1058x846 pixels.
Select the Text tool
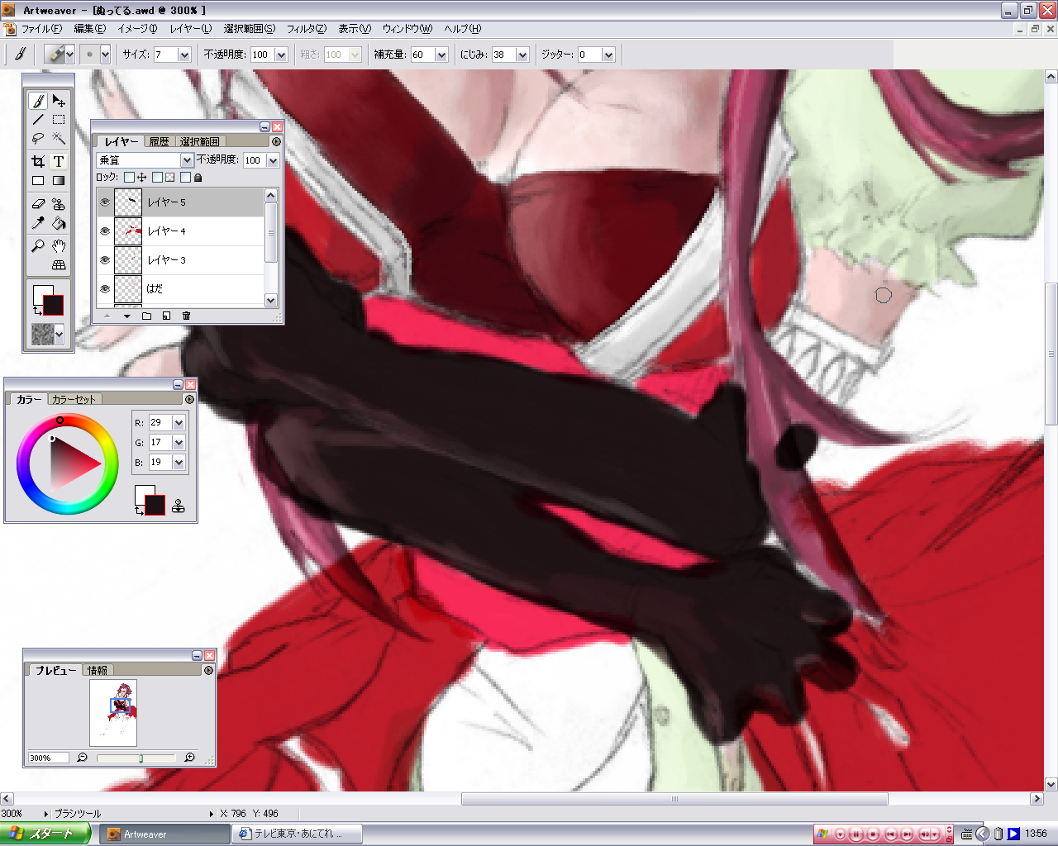(x=59, y=161)
